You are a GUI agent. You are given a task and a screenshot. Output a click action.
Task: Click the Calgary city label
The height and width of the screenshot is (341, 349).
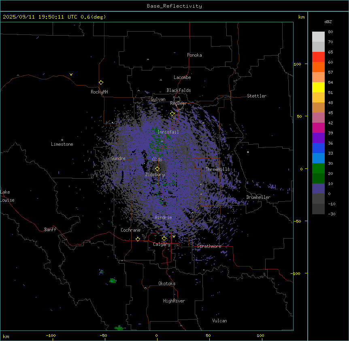coord(162,244)
